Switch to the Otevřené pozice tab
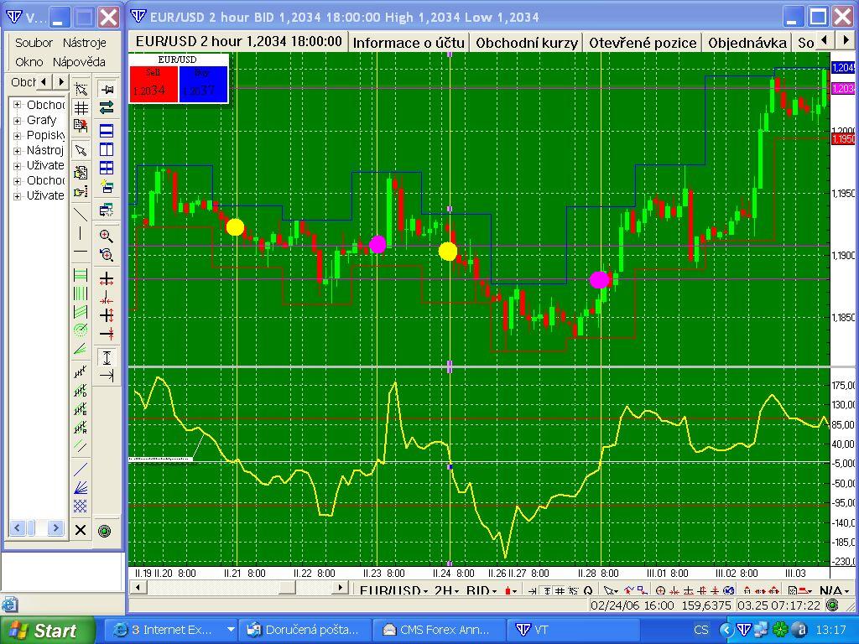 643,42
